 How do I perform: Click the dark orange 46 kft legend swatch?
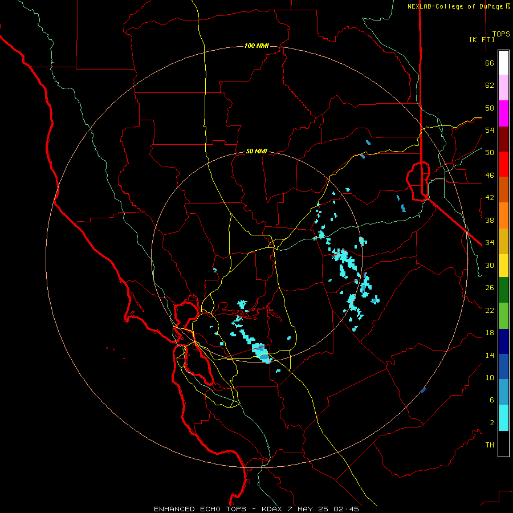pyautogui.click(x=503, y=189)
